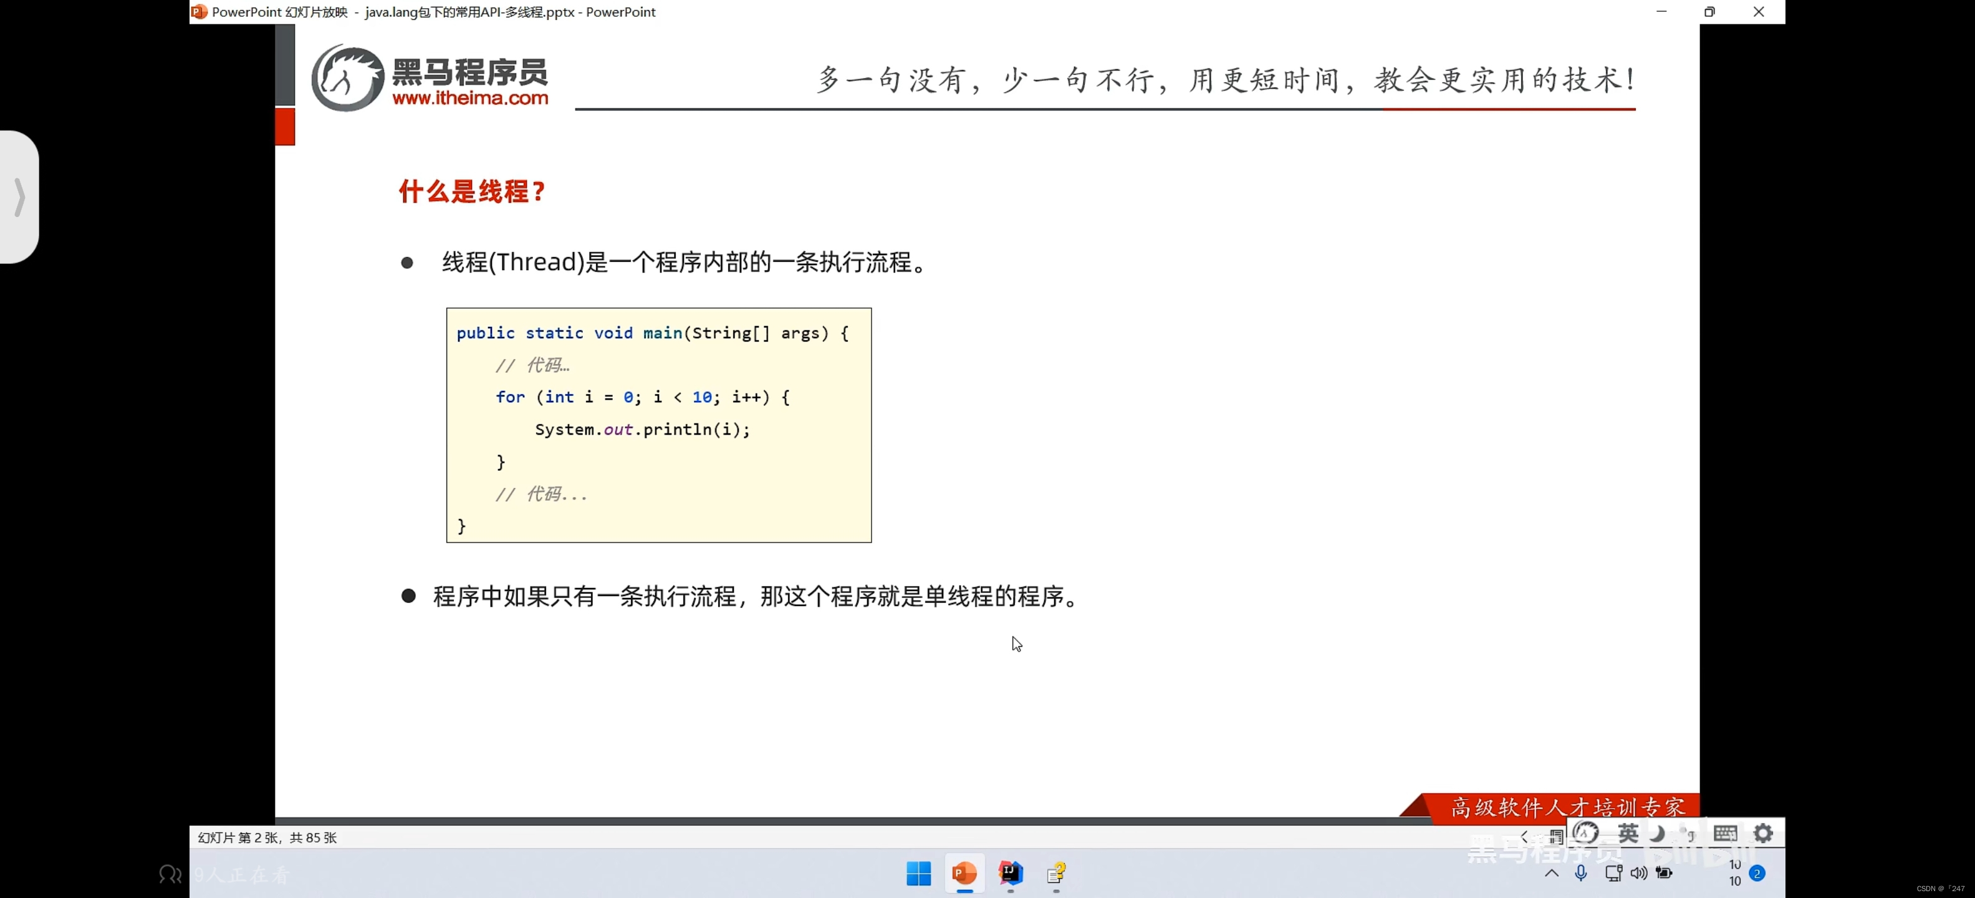Toggle the IME punctuation mode icon
The width and height of the screenshot is (1975, 898).
(1687, 833)
